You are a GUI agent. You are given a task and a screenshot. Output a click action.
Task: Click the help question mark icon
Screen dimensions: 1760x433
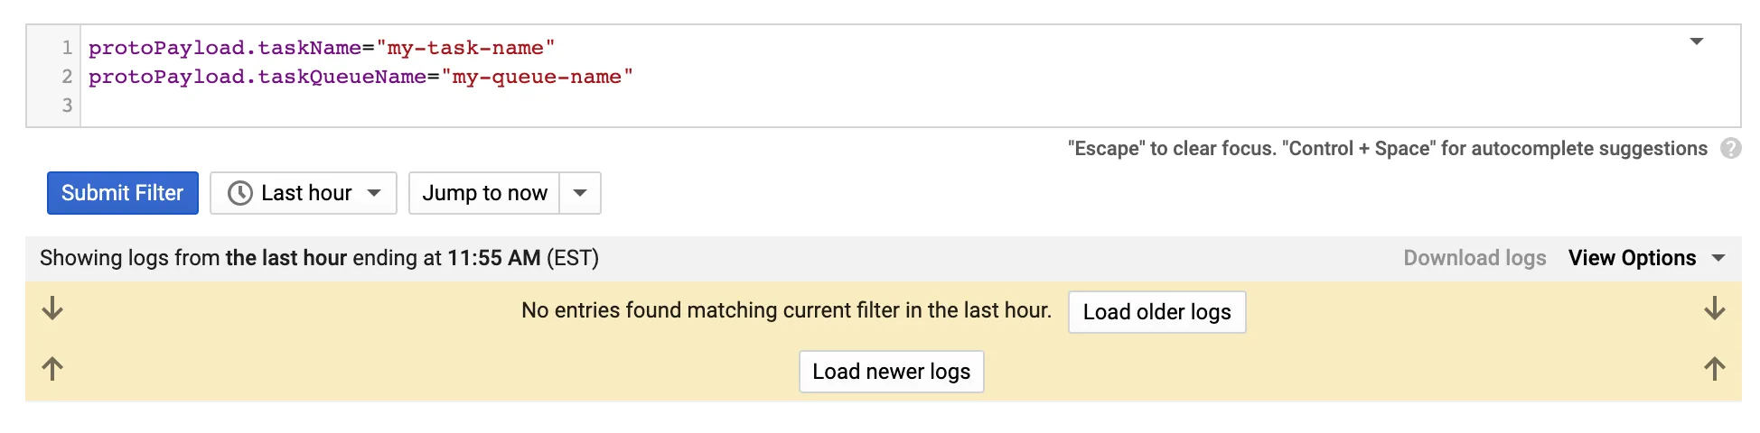[1730, 149]
